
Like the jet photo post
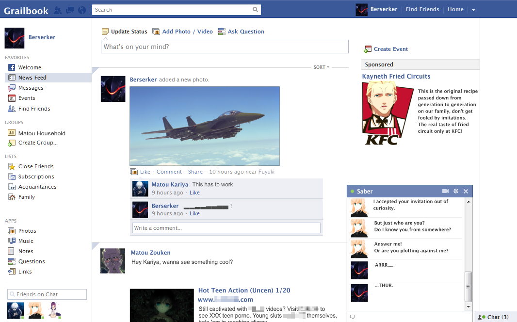(x=145, y=172)
